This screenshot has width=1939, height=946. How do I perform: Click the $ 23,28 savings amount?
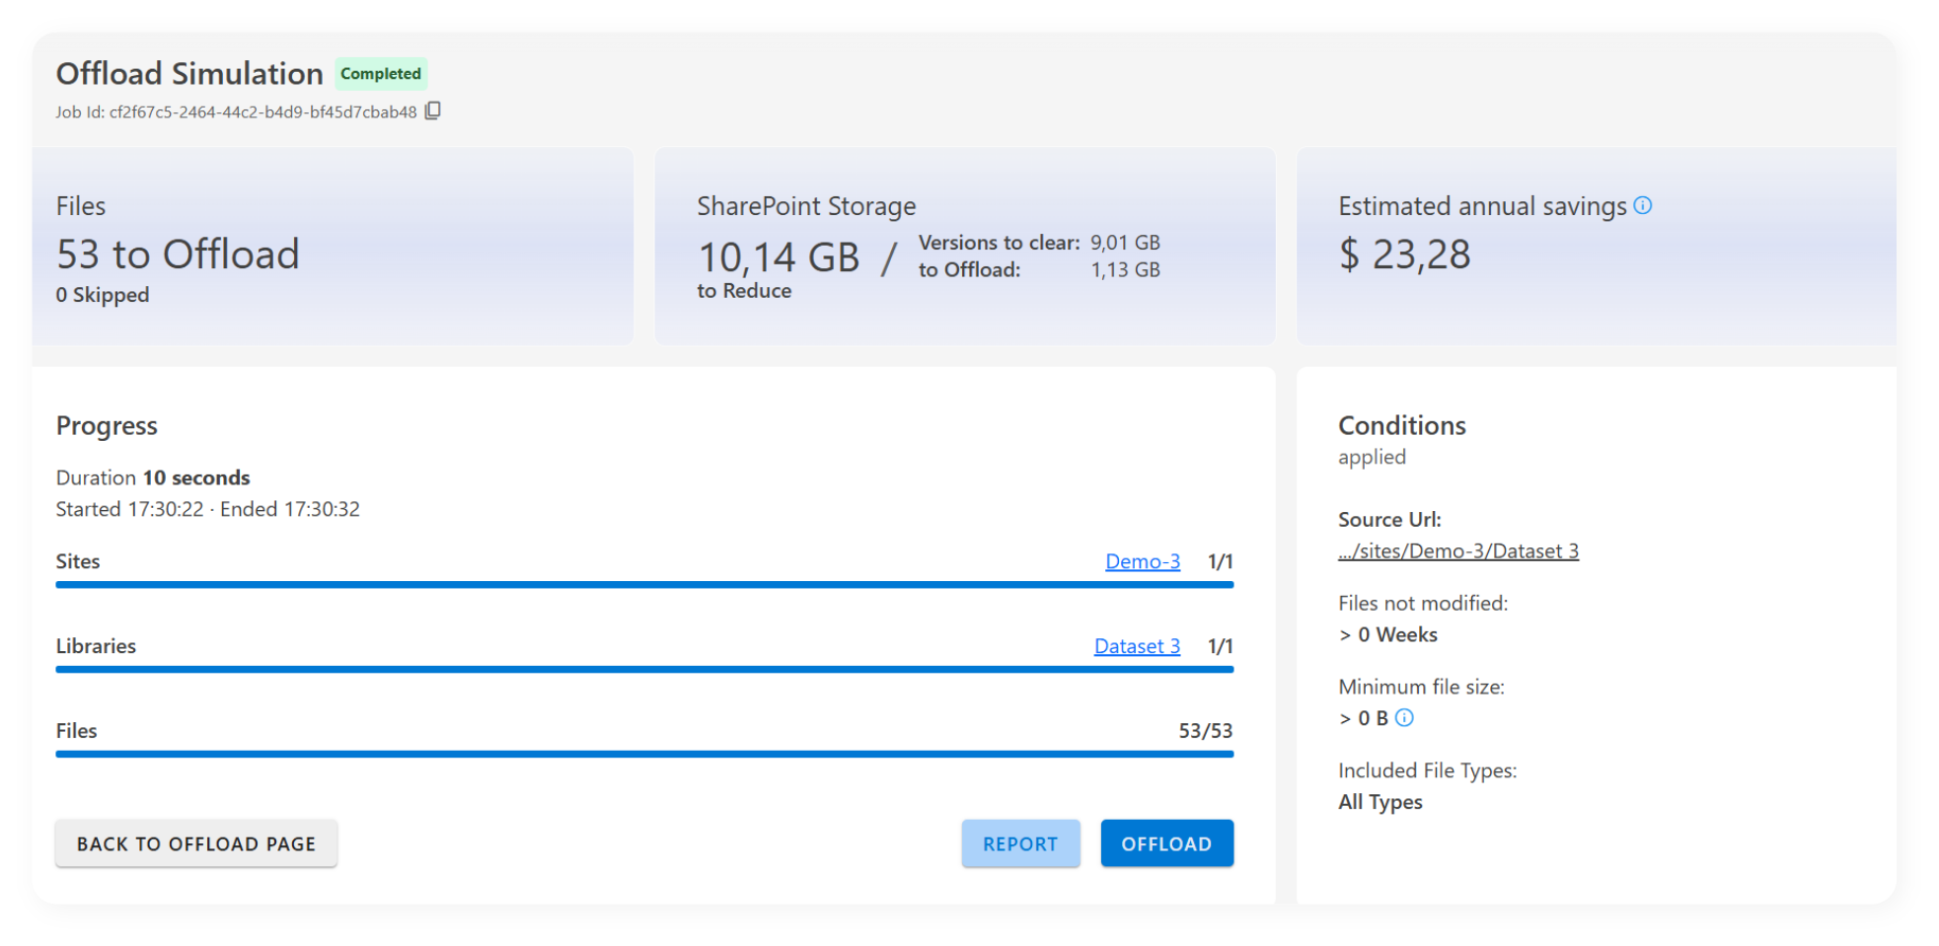[1404, 255]
